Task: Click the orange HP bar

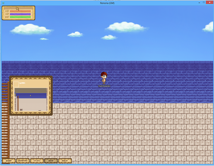Action: click(x=20, y=11)
